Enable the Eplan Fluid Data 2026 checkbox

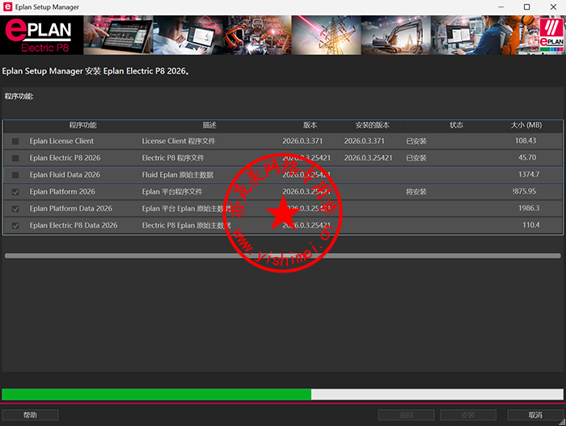click(x=15, y=175)
